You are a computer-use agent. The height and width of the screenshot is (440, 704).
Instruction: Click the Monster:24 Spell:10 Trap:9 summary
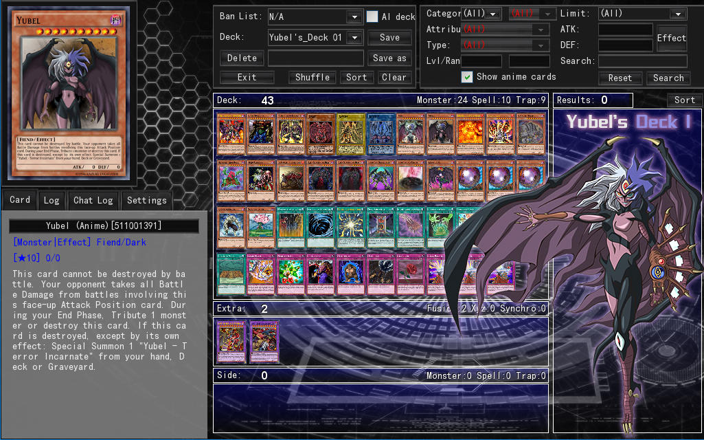point(481,100)
